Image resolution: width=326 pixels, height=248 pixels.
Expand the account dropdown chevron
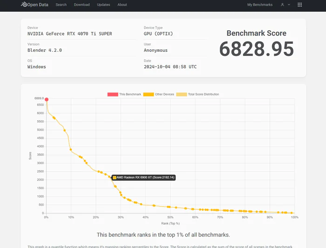tap(289, 5)
